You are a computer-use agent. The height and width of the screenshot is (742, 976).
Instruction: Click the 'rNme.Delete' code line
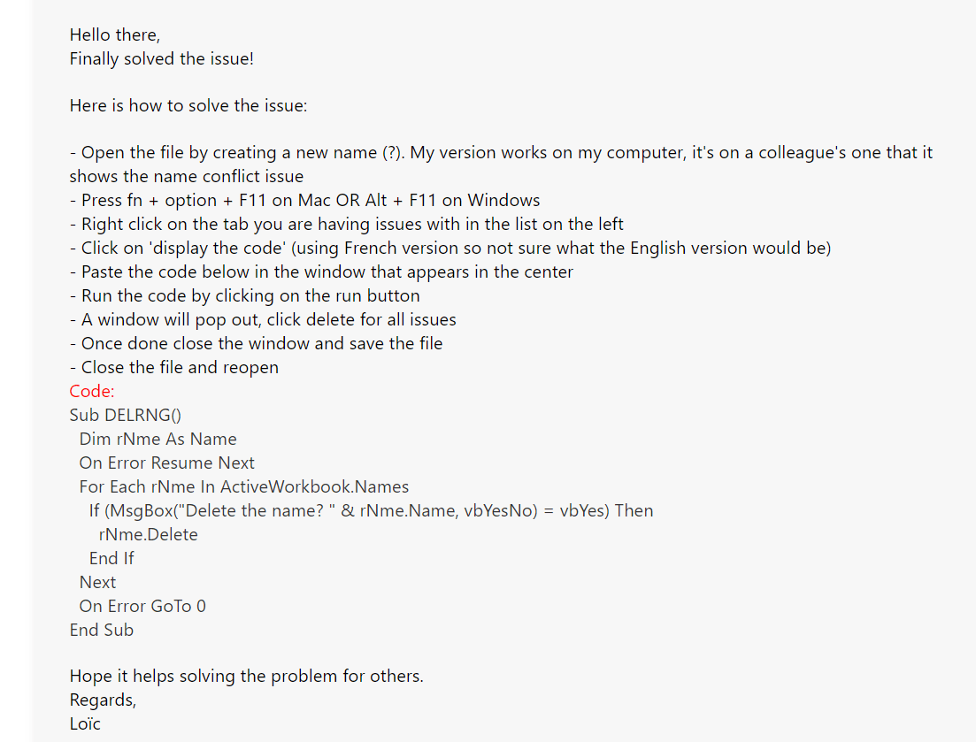point(148,534)
